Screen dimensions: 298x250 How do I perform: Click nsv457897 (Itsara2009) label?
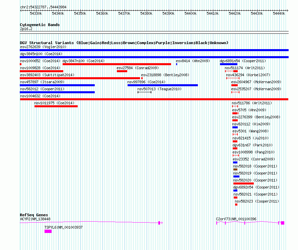point(42,82)
